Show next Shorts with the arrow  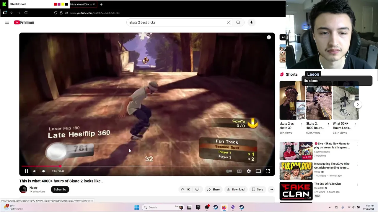coord(358,105)
